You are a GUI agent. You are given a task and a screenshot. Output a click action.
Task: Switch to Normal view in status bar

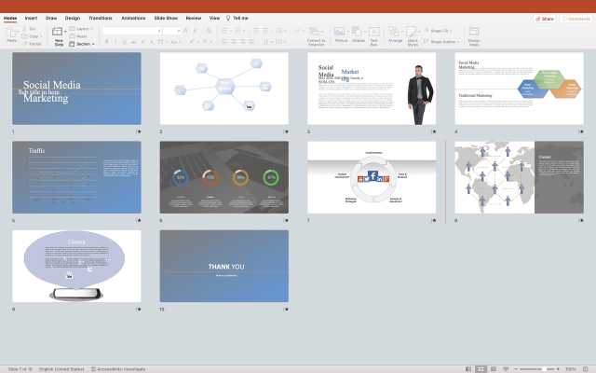click(470, 368)
